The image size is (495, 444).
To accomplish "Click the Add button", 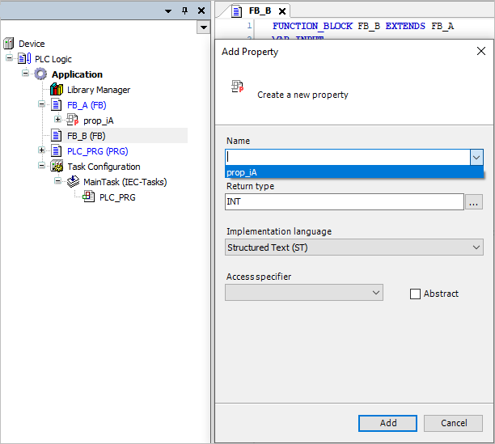I will [x=388, y=423].
